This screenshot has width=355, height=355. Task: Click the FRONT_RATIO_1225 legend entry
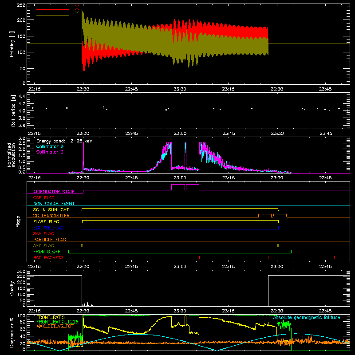click(x=58, y=322)
